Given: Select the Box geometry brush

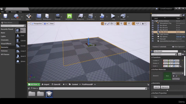Looking at the screenshot, I should [21, 30].
